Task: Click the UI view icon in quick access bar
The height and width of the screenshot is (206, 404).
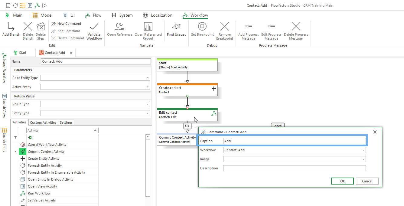Action: coord(30,5)
